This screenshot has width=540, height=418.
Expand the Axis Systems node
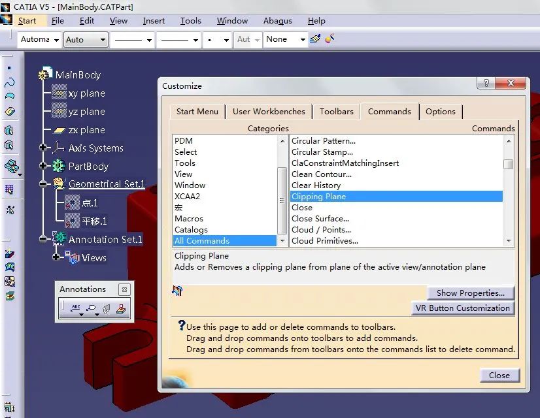pyautogui.click(x=43, y=148)
